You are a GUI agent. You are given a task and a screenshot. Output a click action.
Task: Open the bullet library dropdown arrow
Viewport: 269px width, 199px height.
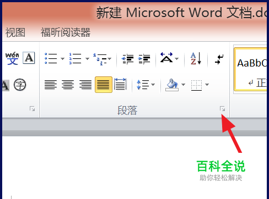[62, 59]
